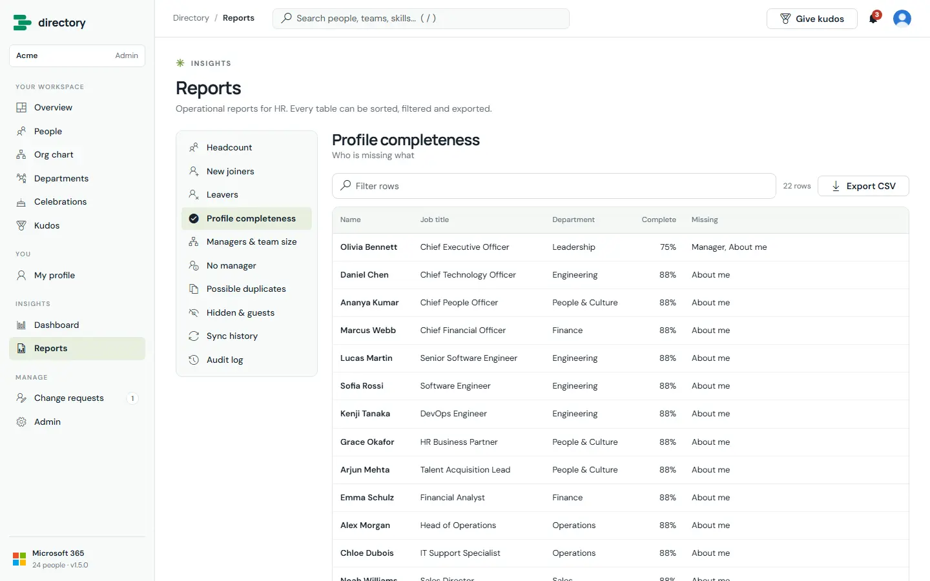Click the Dashboard chart icon
The image size is (930, 581).
21,325
